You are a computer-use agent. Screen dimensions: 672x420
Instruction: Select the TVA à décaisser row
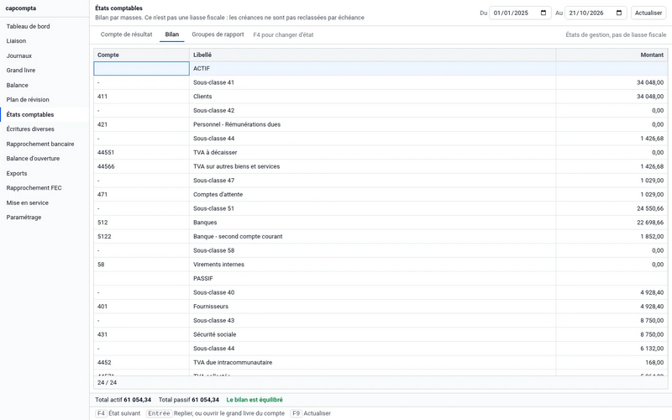381,153
